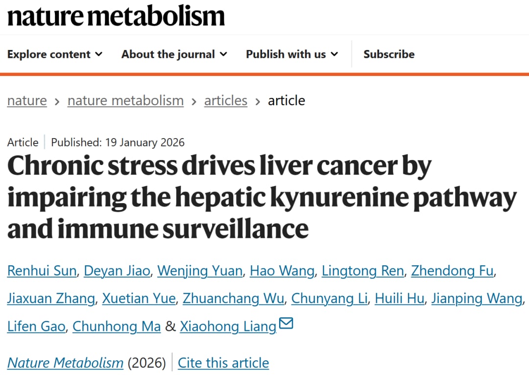Go to nature breadcrumb link
The width and height of the screenshot is (529, 375).
click(x=27, y=101)
